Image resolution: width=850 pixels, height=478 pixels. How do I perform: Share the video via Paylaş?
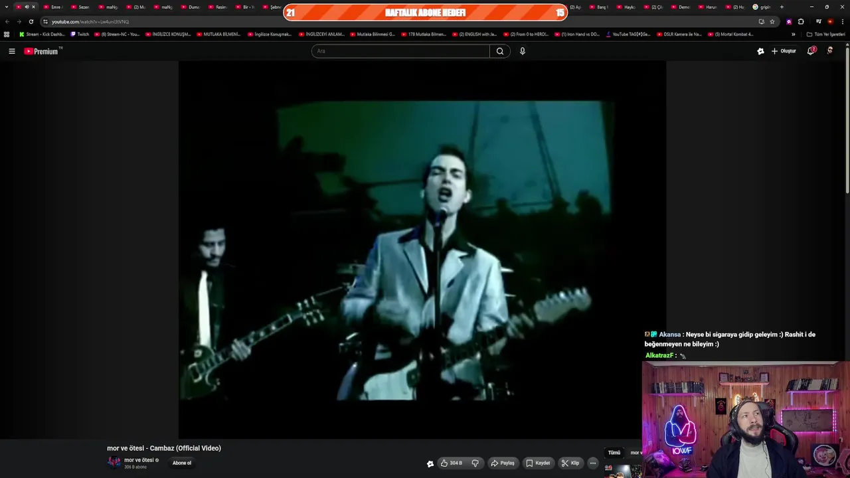tap(503, 463)
